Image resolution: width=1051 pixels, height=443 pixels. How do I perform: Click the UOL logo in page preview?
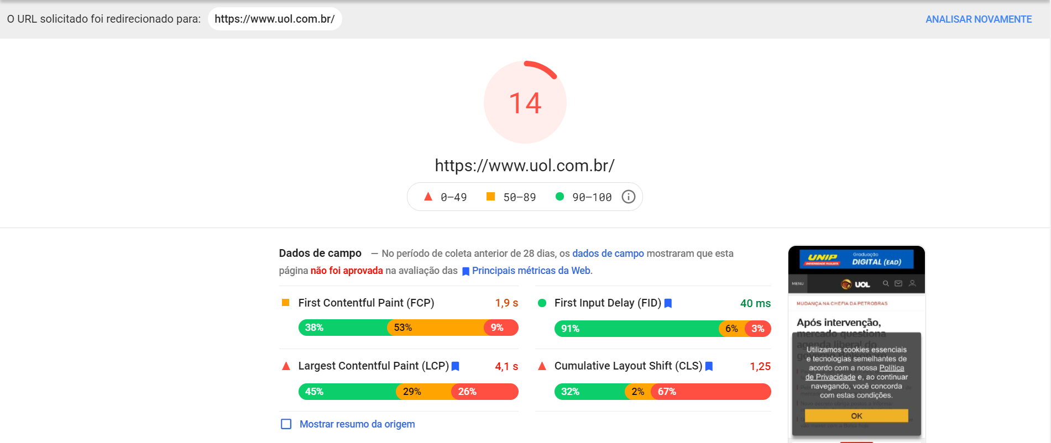[856, 284]
